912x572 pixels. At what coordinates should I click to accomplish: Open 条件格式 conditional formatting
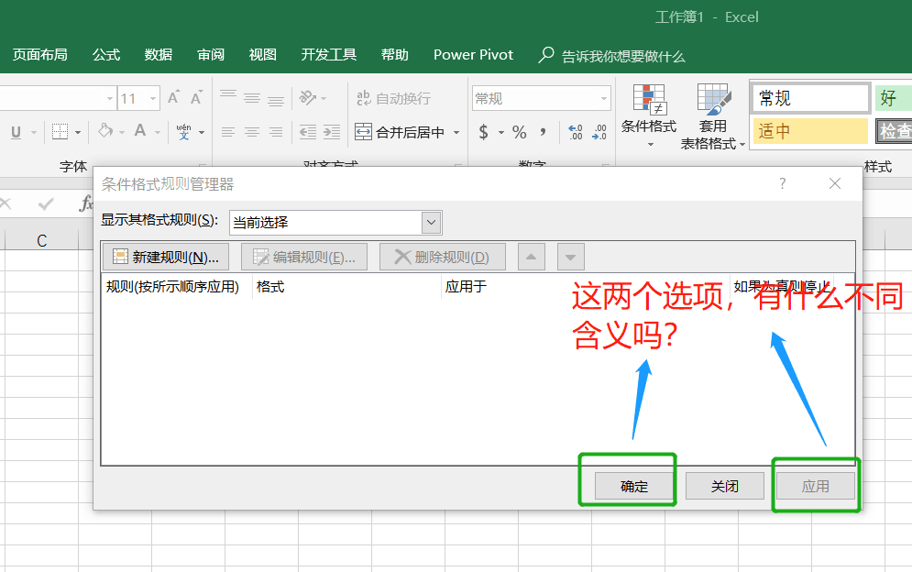649,115
